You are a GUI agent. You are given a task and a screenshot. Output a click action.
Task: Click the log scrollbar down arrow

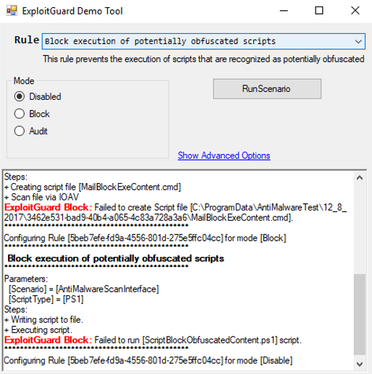pos(360,364)
